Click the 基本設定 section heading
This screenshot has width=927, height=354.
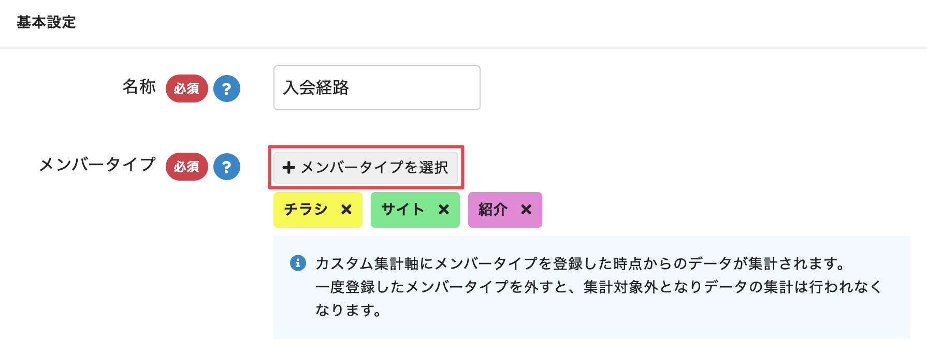pyautogui.click(x=46, y=22)
